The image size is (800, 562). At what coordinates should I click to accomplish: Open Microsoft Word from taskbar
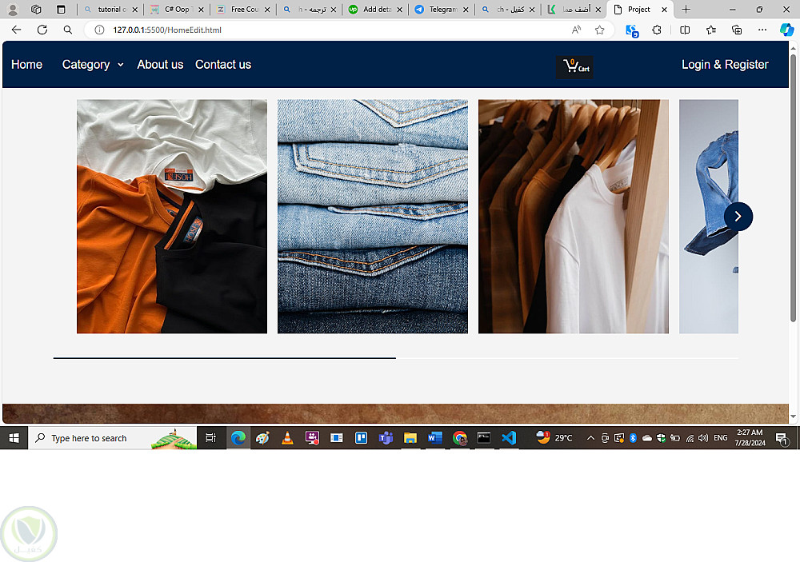(434, 438)
